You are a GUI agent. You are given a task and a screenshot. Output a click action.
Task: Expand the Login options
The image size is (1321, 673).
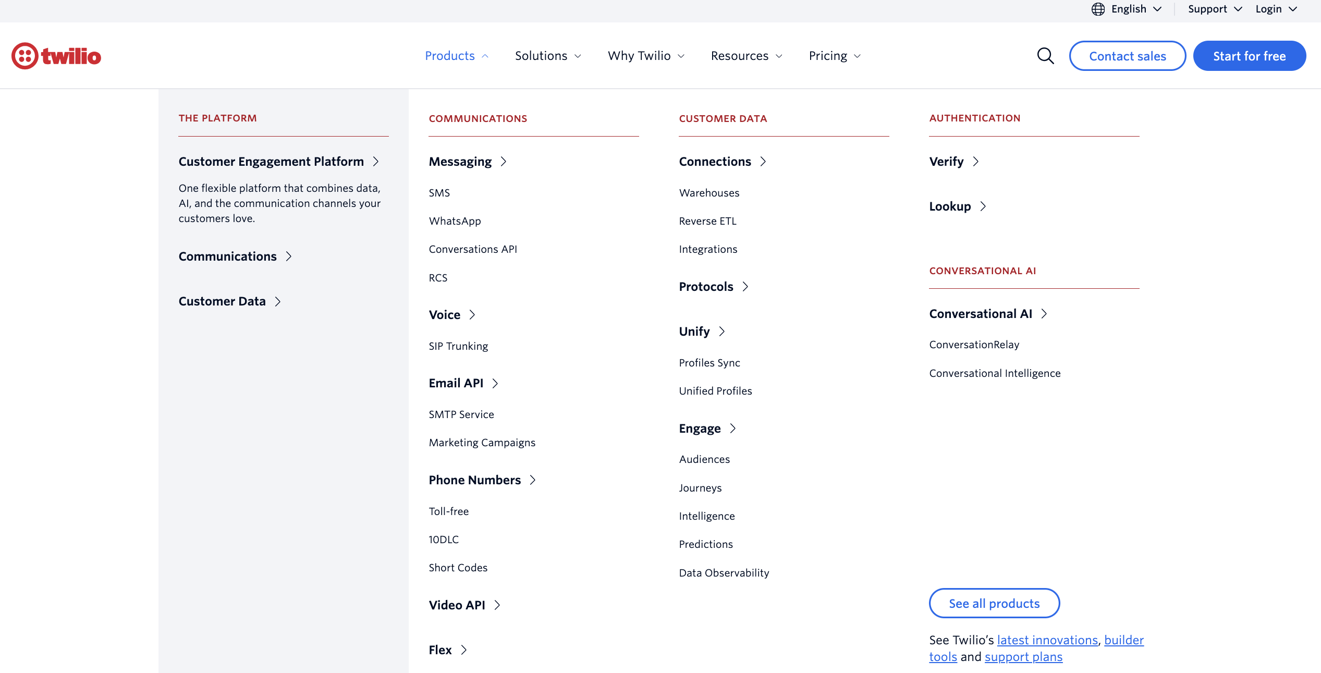[x=1276, y=9]
